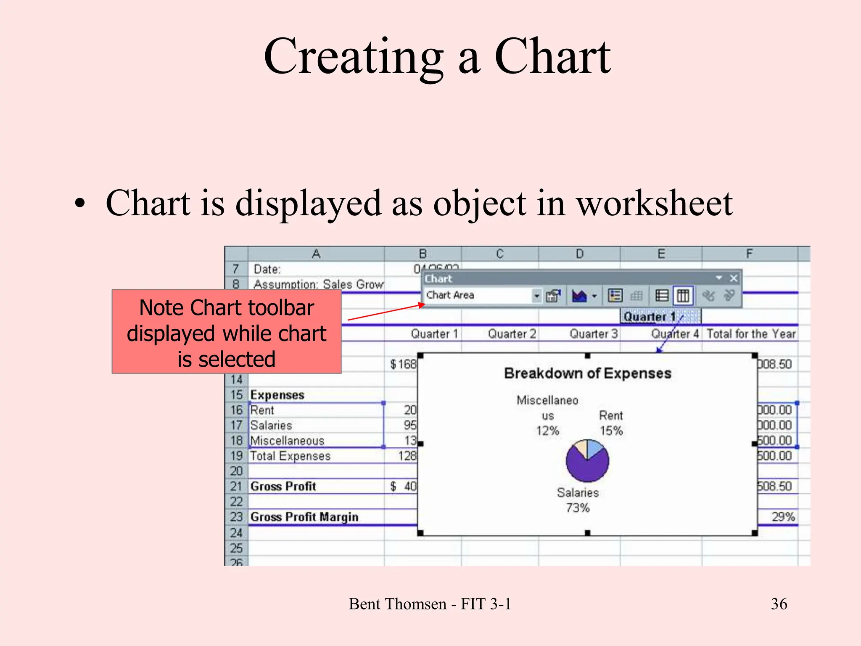861x646 pixels.
Task: Click the Total Expenses cell
Action: pos(316,456)
